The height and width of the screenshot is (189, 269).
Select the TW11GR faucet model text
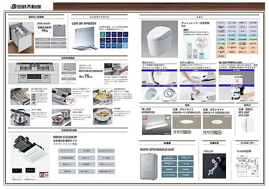point(208,151)
